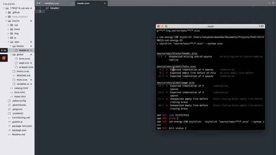Click source/sass/global/fonts.scss path in terminal
This screenshot has width=276, height=155.
[x=176, y=66]
